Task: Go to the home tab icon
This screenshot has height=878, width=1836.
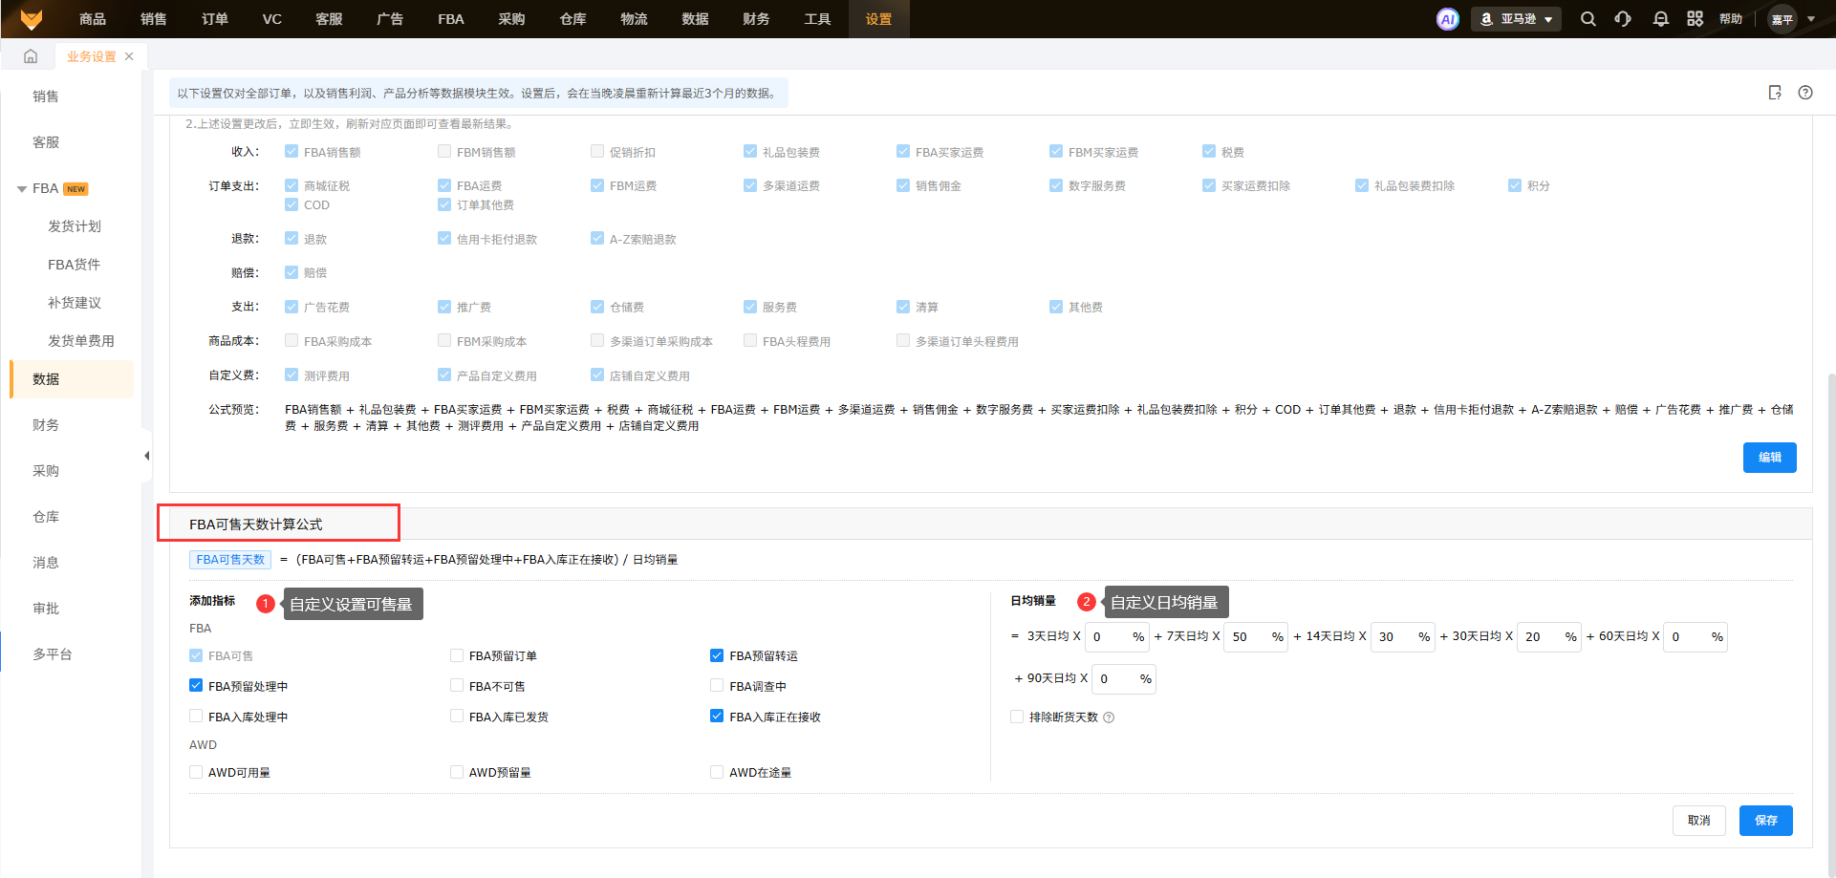Action: tap(31, 56)
